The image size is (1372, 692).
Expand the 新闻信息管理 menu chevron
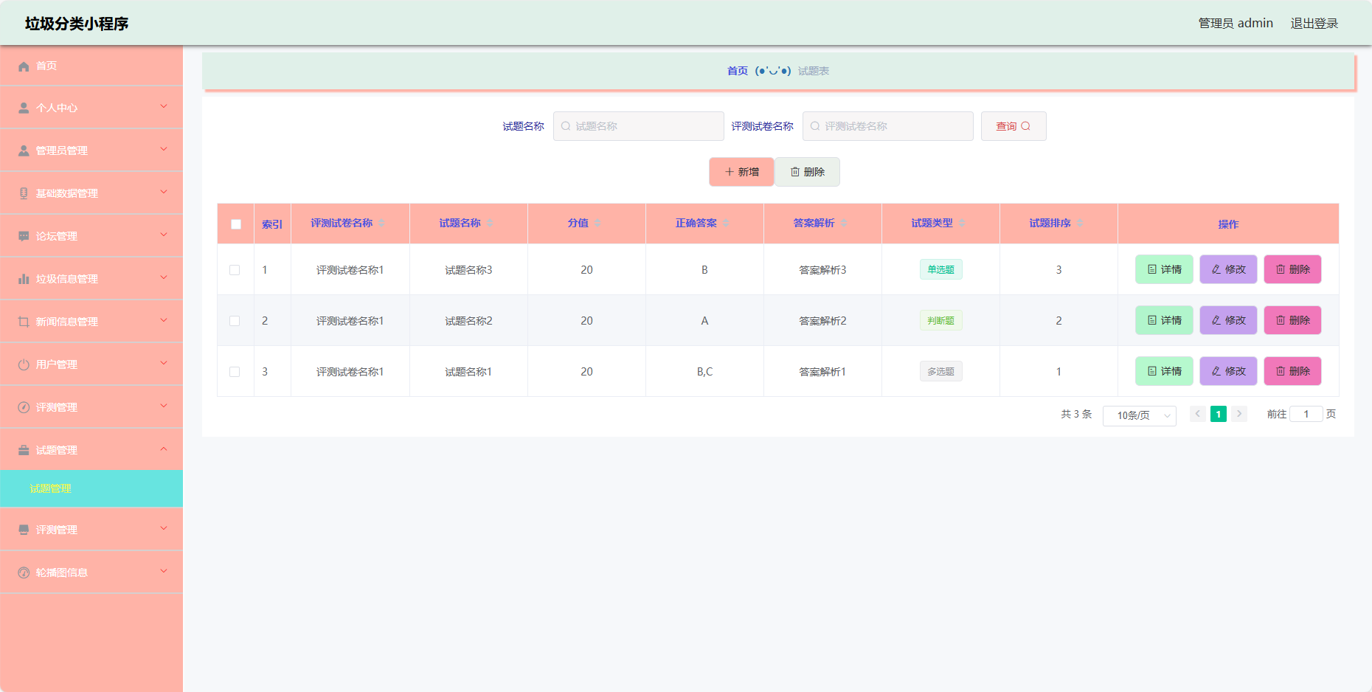tap(164, 321)
